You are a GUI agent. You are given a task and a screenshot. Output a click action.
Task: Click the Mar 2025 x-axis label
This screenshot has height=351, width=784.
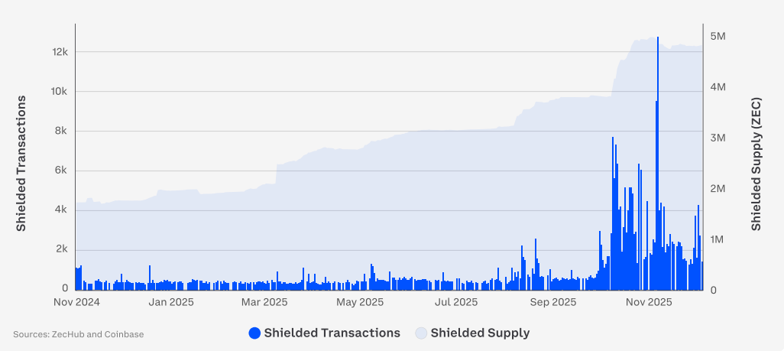264,302
